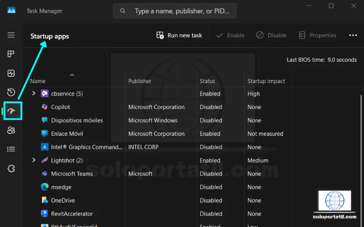Click Microsoft publisher in Teams row

pyautogui.click(x=140, y=174)
